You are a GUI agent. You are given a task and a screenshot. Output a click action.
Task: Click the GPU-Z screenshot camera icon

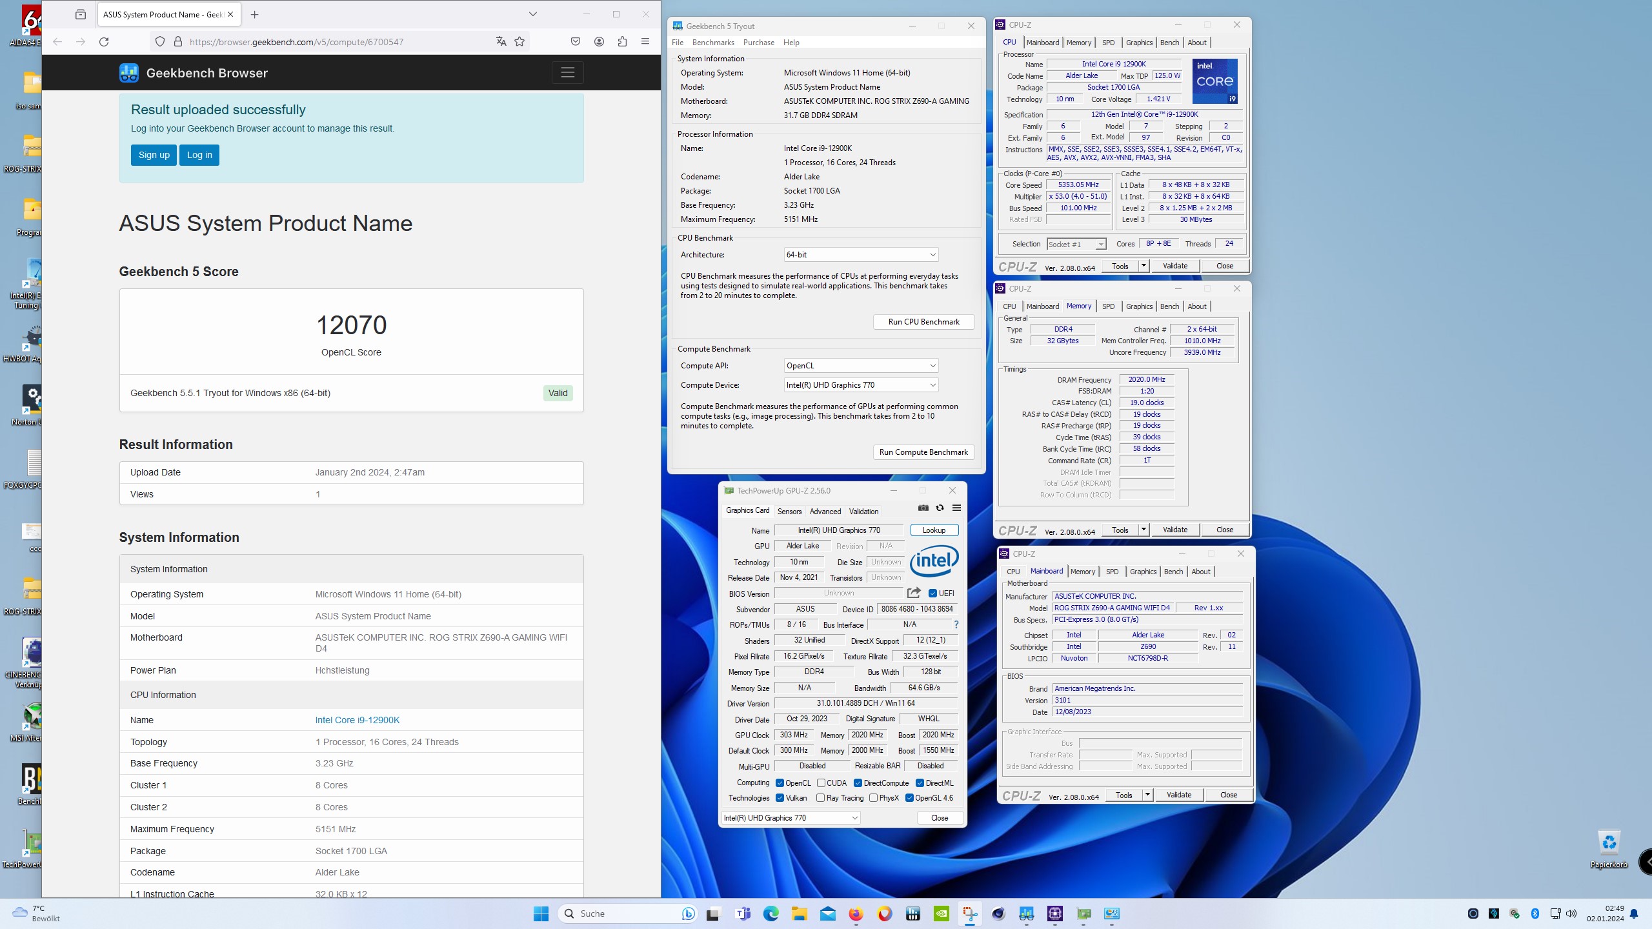tap(923, 508)
